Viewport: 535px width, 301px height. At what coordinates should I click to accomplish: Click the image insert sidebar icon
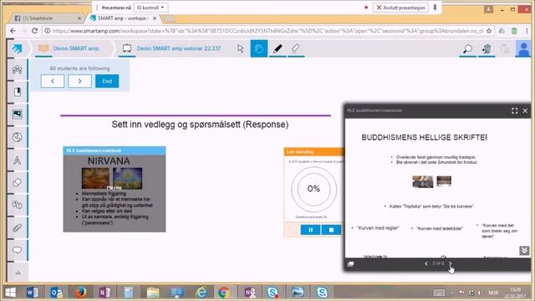coord(17,114)
